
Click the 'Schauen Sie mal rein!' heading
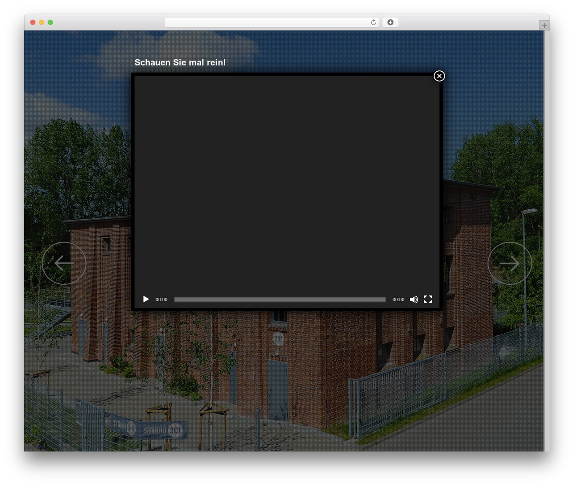[180, 62]
